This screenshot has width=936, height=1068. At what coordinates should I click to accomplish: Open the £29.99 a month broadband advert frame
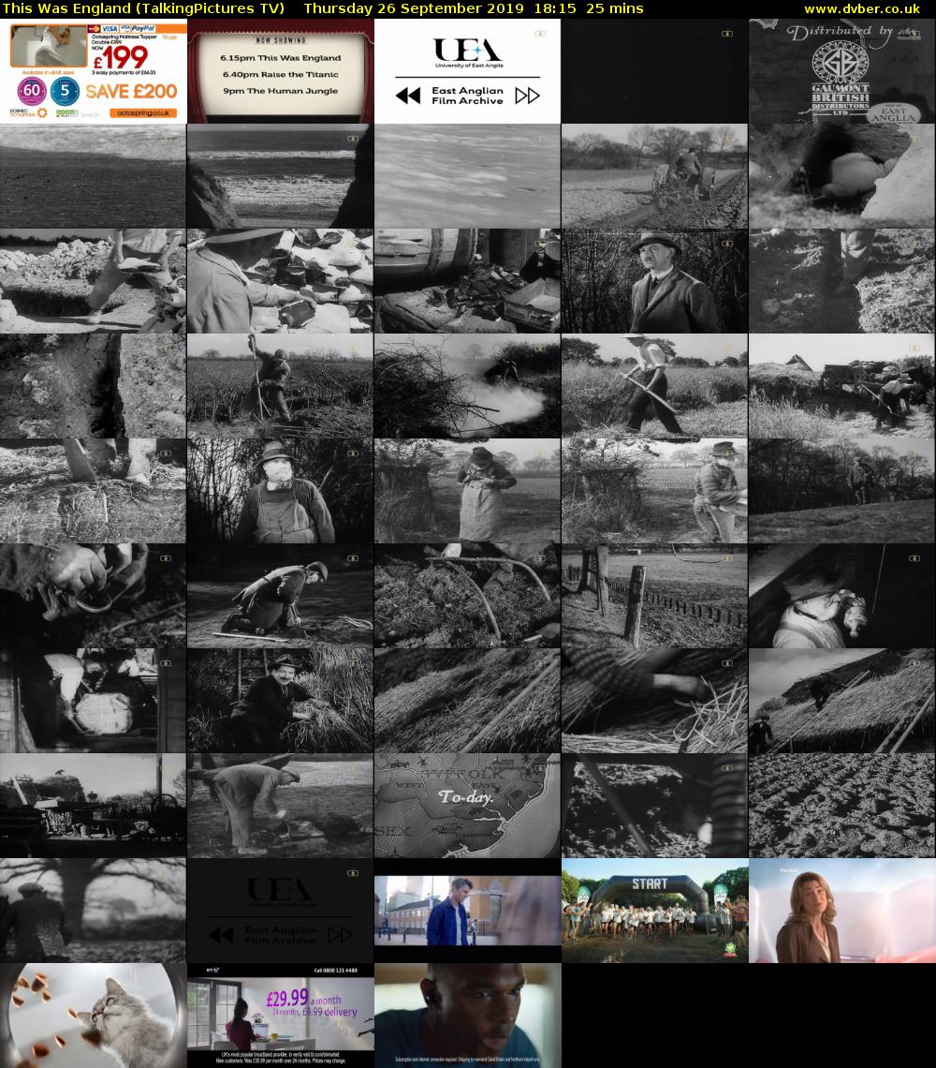pos(280,1016)
